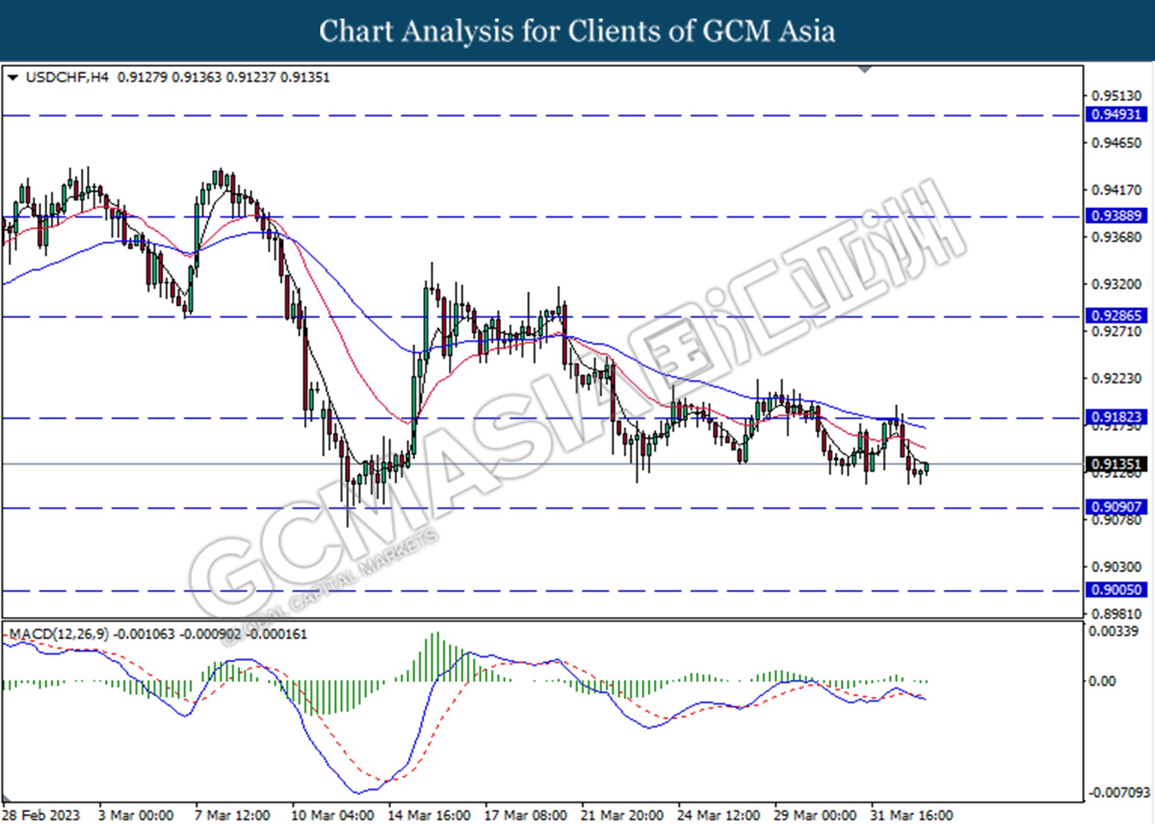Click the chart menu triangle beside USDCHF,H4
The height and width of the screenshot is (824, 1155).
click(13, 77)
